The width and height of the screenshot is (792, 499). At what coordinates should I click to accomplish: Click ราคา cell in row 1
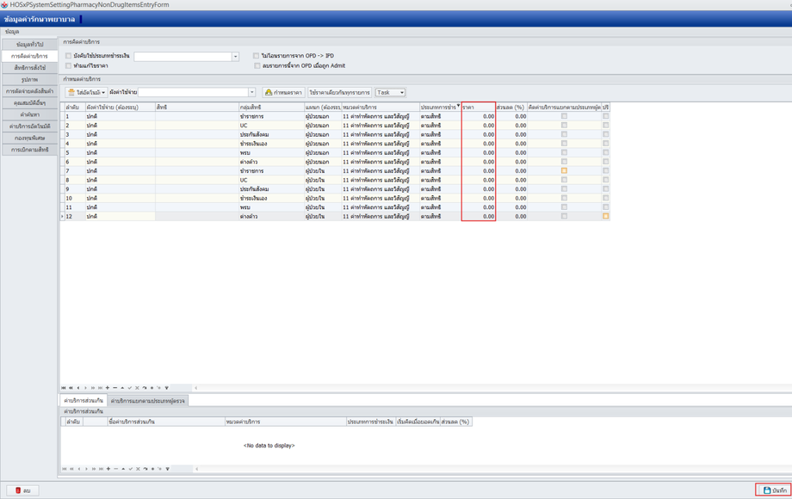click(479, 116)
